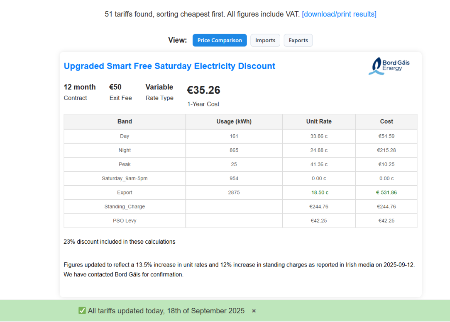450x322 pixels.
Task: Click the 1-Year Cost figure €35.26
Action: click(203, 90)
